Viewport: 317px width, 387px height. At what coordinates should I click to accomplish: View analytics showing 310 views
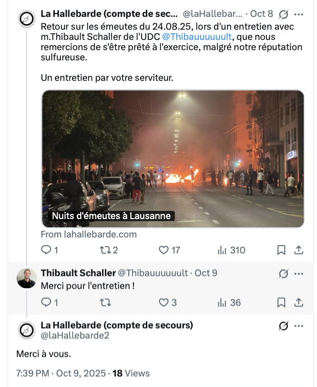click(x=222, y=250)
